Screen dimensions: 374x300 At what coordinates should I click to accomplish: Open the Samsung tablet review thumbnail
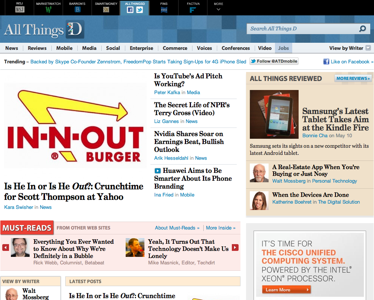274,114
